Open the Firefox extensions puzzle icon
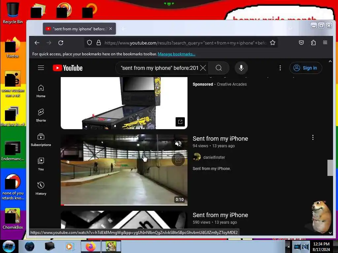The width and height of the screenshot is (338, 253). click(313, 42)
